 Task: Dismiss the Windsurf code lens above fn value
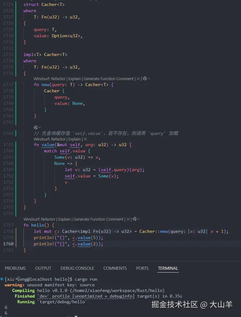point(85,139)
